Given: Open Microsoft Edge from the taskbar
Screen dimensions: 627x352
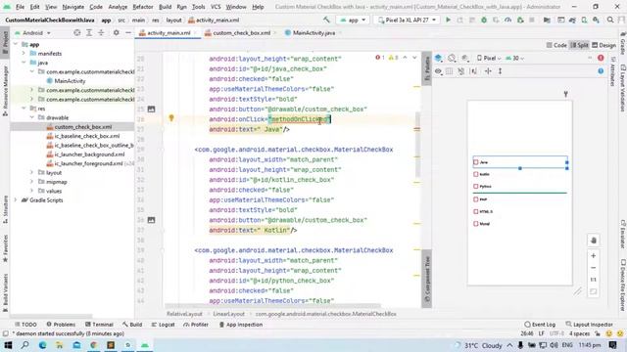Looking at the screenshot, I should 42,345.
